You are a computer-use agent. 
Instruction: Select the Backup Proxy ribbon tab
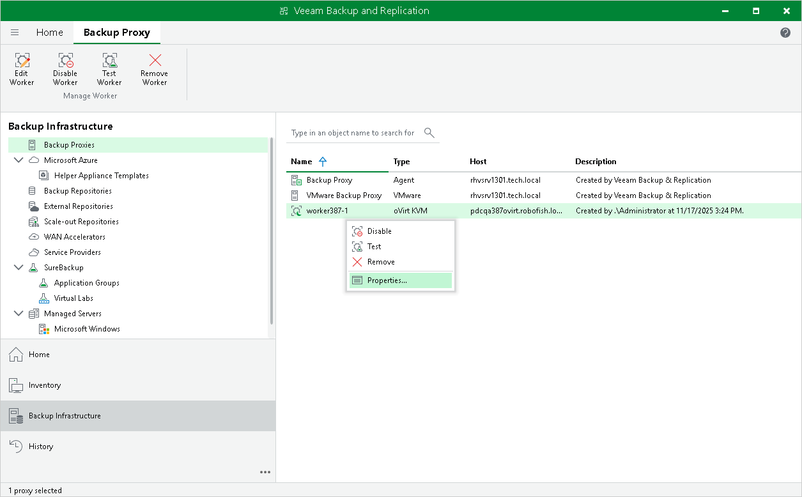117,33
